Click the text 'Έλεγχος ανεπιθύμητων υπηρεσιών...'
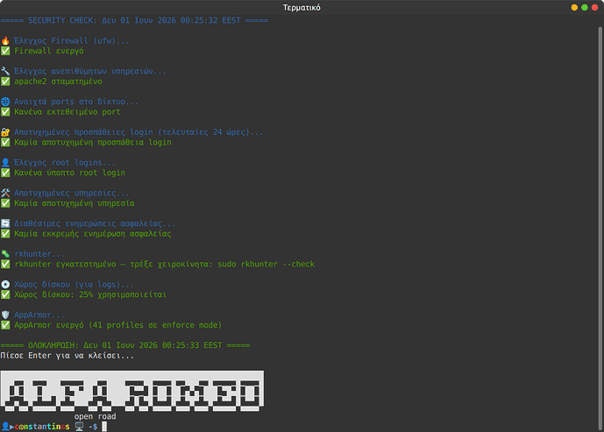 click(x=90, y=71)
